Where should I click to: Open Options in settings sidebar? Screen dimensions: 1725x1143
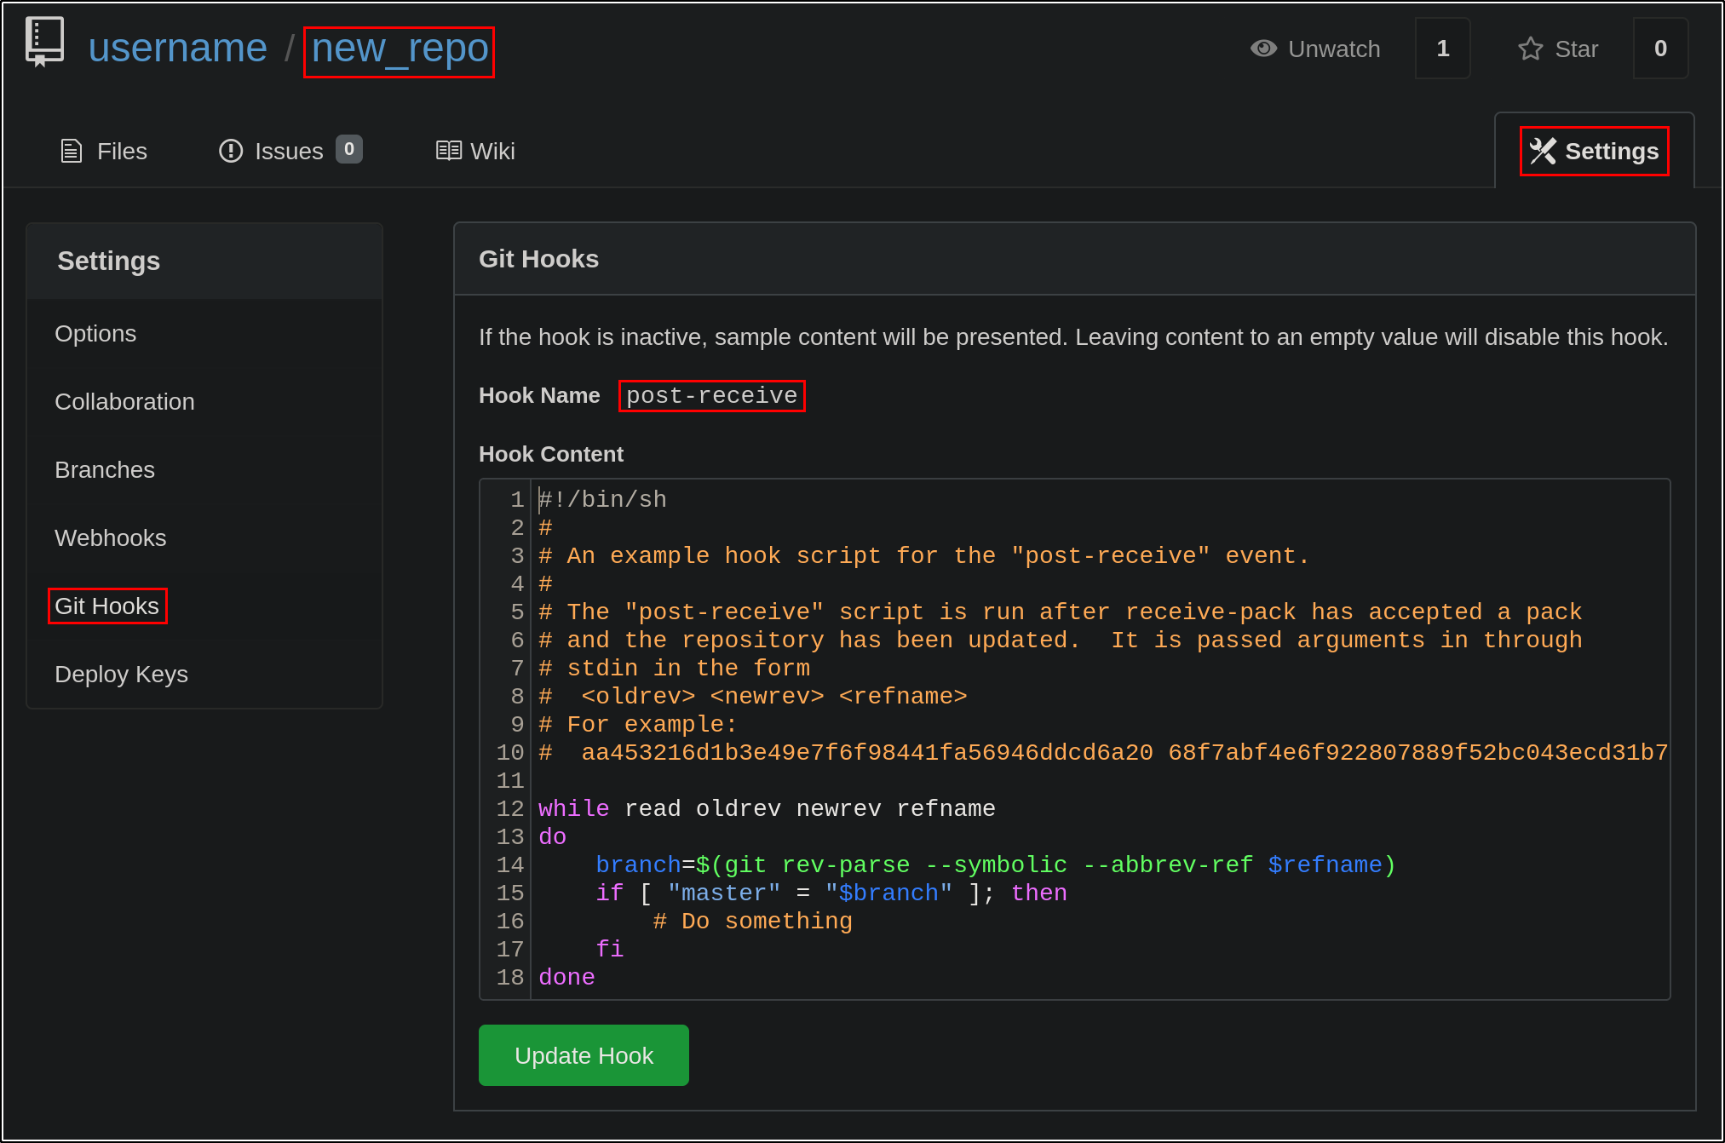coord(95,334)
